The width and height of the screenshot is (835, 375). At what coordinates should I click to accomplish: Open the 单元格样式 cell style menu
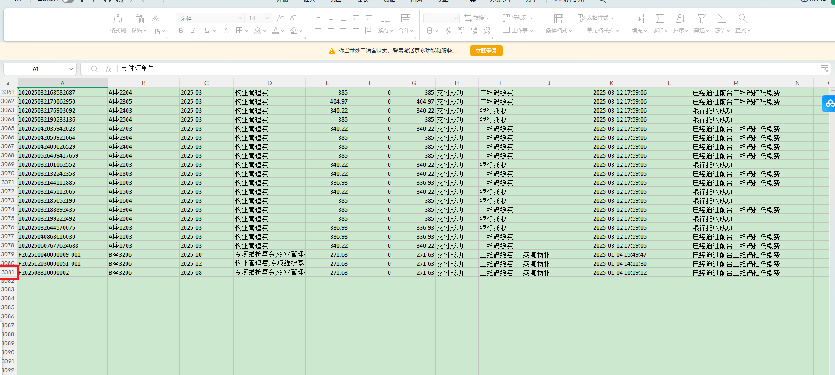click(599, 31)
